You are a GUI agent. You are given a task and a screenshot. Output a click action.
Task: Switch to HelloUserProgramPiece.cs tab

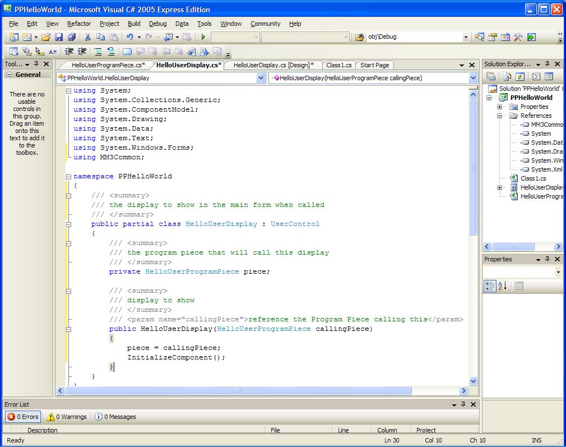point(108,65)
